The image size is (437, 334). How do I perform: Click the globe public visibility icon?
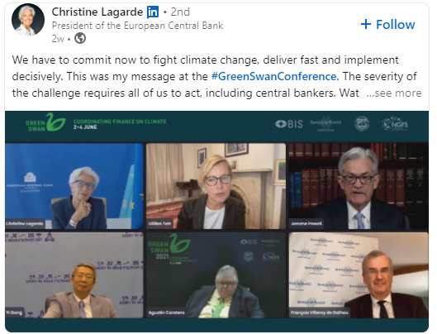click(80, 38)
